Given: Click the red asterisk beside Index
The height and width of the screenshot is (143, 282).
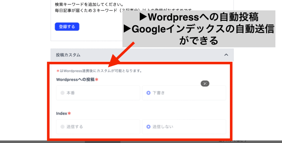Looking at the screenshot, I should 69,113.
